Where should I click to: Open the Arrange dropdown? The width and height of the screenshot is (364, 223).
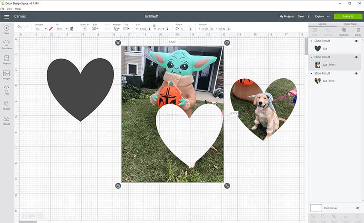tap(116, 29)
